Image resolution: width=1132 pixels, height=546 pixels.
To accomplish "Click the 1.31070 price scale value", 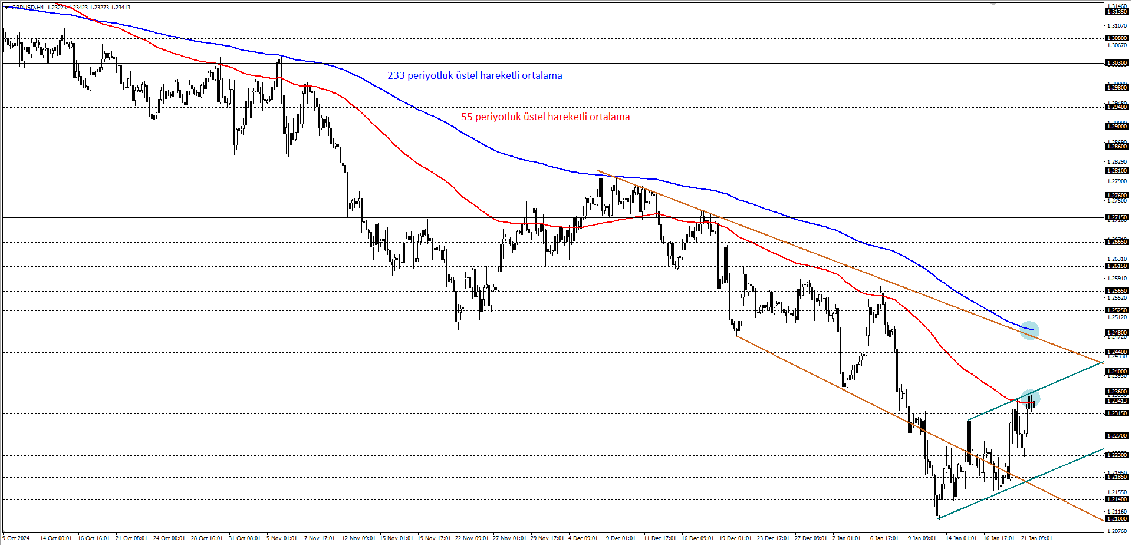I will 1117,26.
